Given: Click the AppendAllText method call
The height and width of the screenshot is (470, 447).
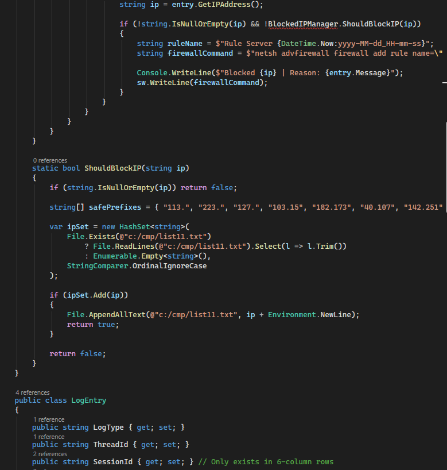Looking at the screenshot, I should tap(117, 315).
